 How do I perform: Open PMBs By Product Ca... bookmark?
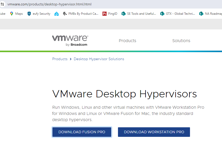[x=81, y=14]
